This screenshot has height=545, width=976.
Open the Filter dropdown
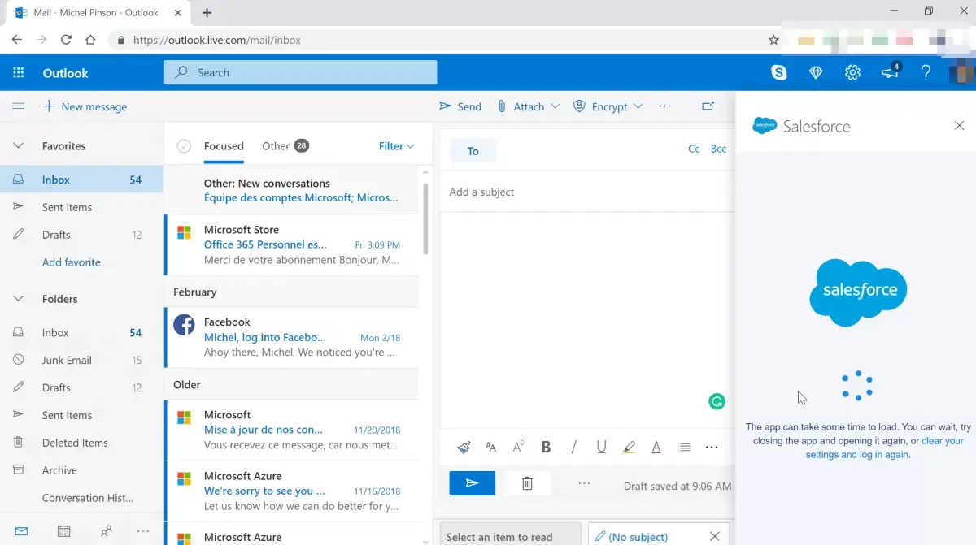pos(396,146)
